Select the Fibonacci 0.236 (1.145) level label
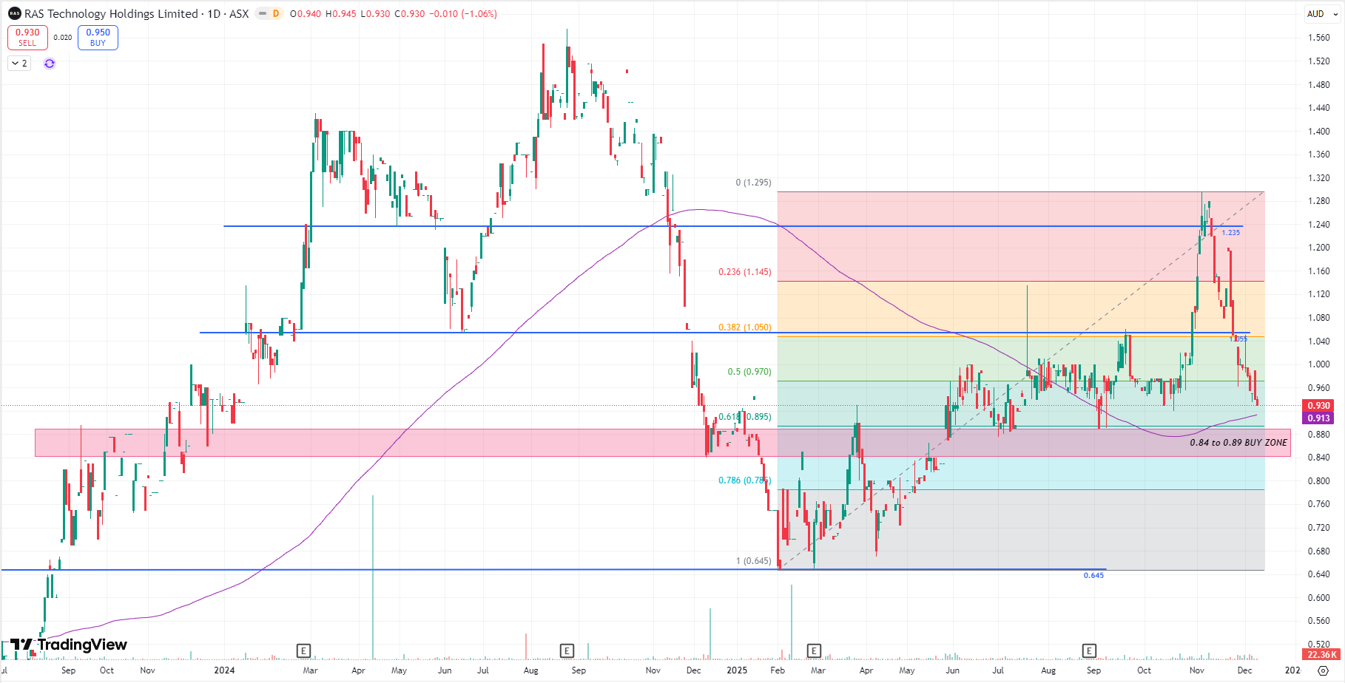Image resolution: width=1345 pixels, height=683 pixels. click(x=744, y=272)
